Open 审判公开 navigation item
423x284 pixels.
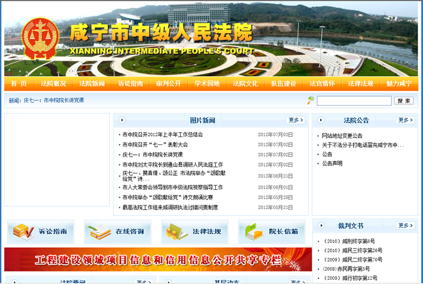click(169, 83)
